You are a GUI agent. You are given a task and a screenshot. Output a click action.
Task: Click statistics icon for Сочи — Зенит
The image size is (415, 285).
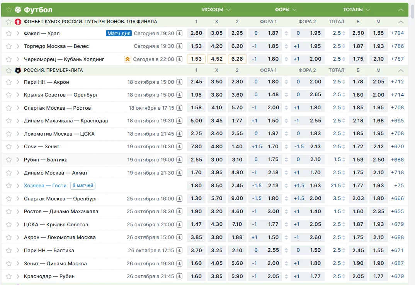[x=179, y=147]
